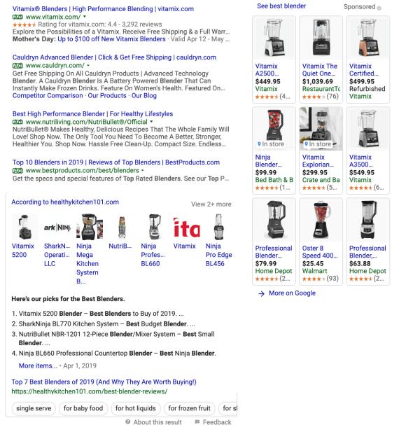The image size is (413, 432).
Task: Select the 'for hot liquids' chip
Action: [x=136, y=408]
